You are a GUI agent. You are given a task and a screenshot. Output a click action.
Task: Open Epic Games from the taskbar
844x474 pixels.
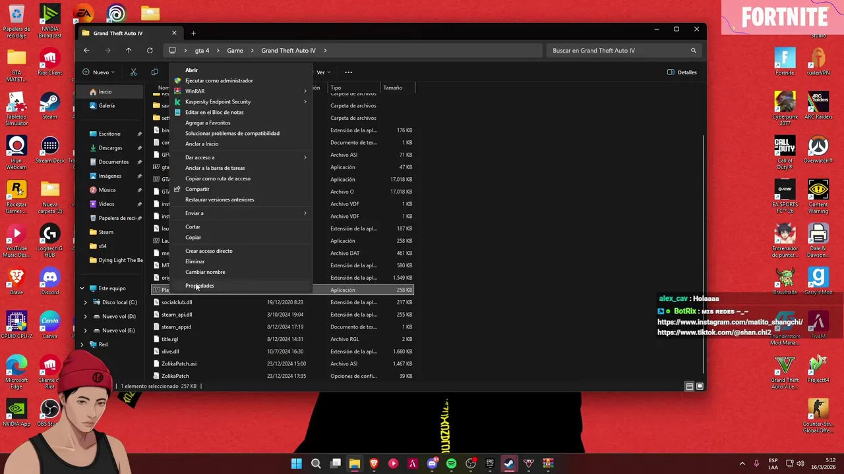coord(490,463)
